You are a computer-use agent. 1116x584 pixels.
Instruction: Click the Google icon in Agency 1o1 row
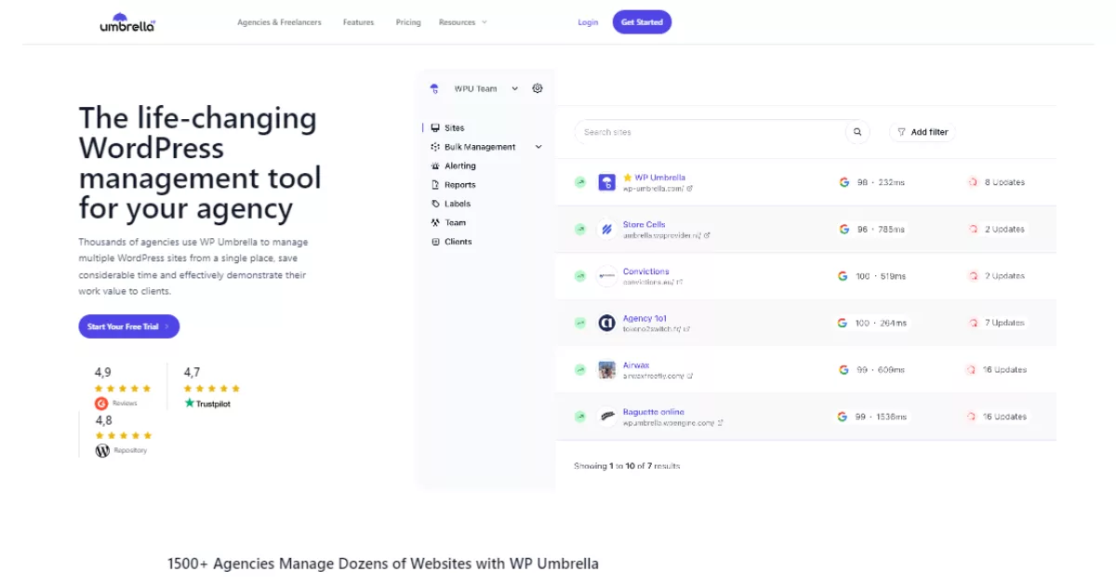[844, 323]
